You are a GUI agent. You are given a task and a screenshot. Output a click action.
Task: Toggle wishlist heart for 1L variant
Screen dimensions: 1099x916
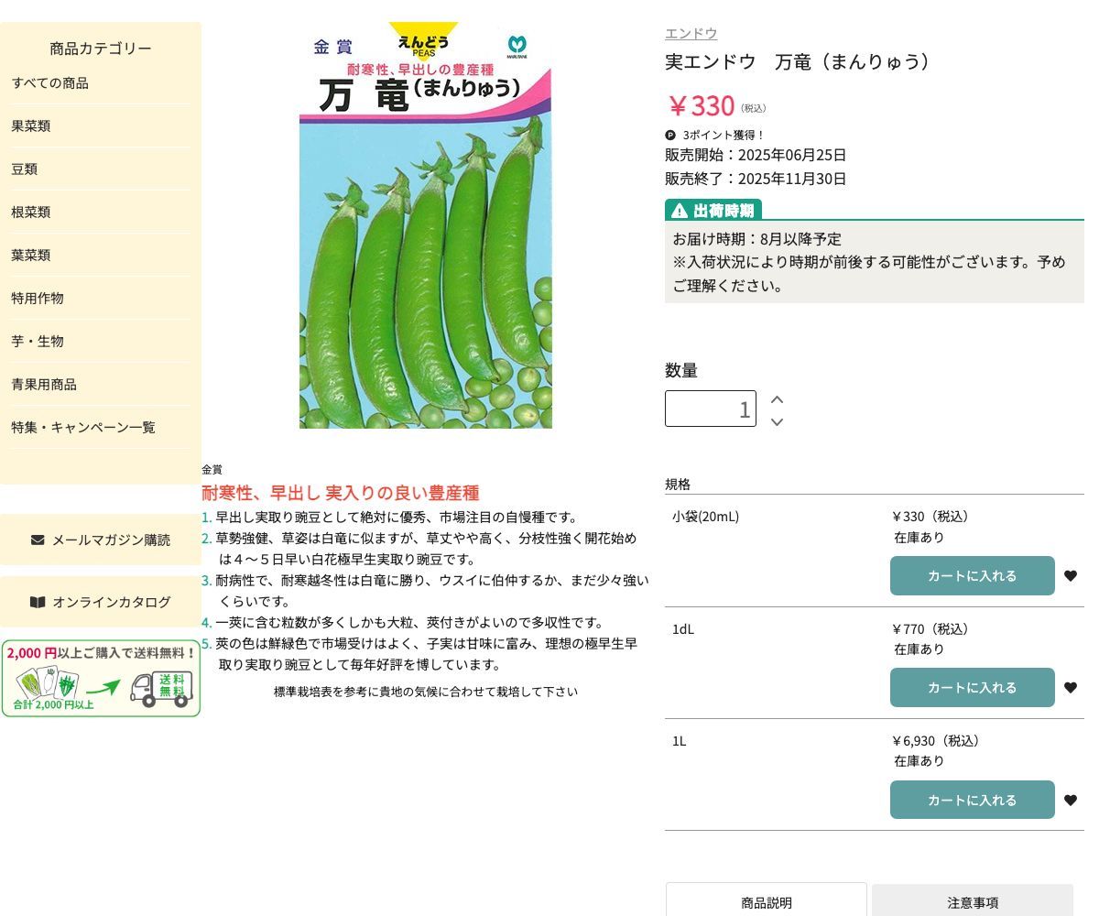pyautogui.click(x=1070, y=801)
